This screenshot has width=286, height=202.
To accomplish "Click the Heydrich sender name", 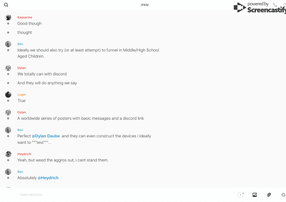I will (24, 154).
